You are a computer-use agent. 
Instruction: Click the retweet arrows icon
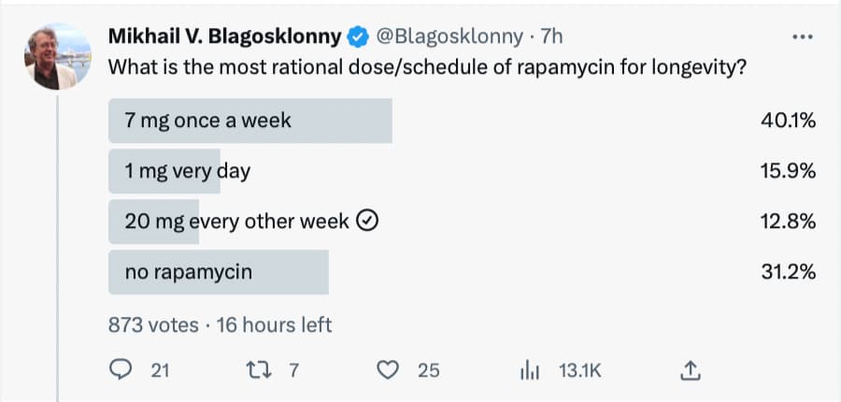pyautogui.click(x=258, y=370)
